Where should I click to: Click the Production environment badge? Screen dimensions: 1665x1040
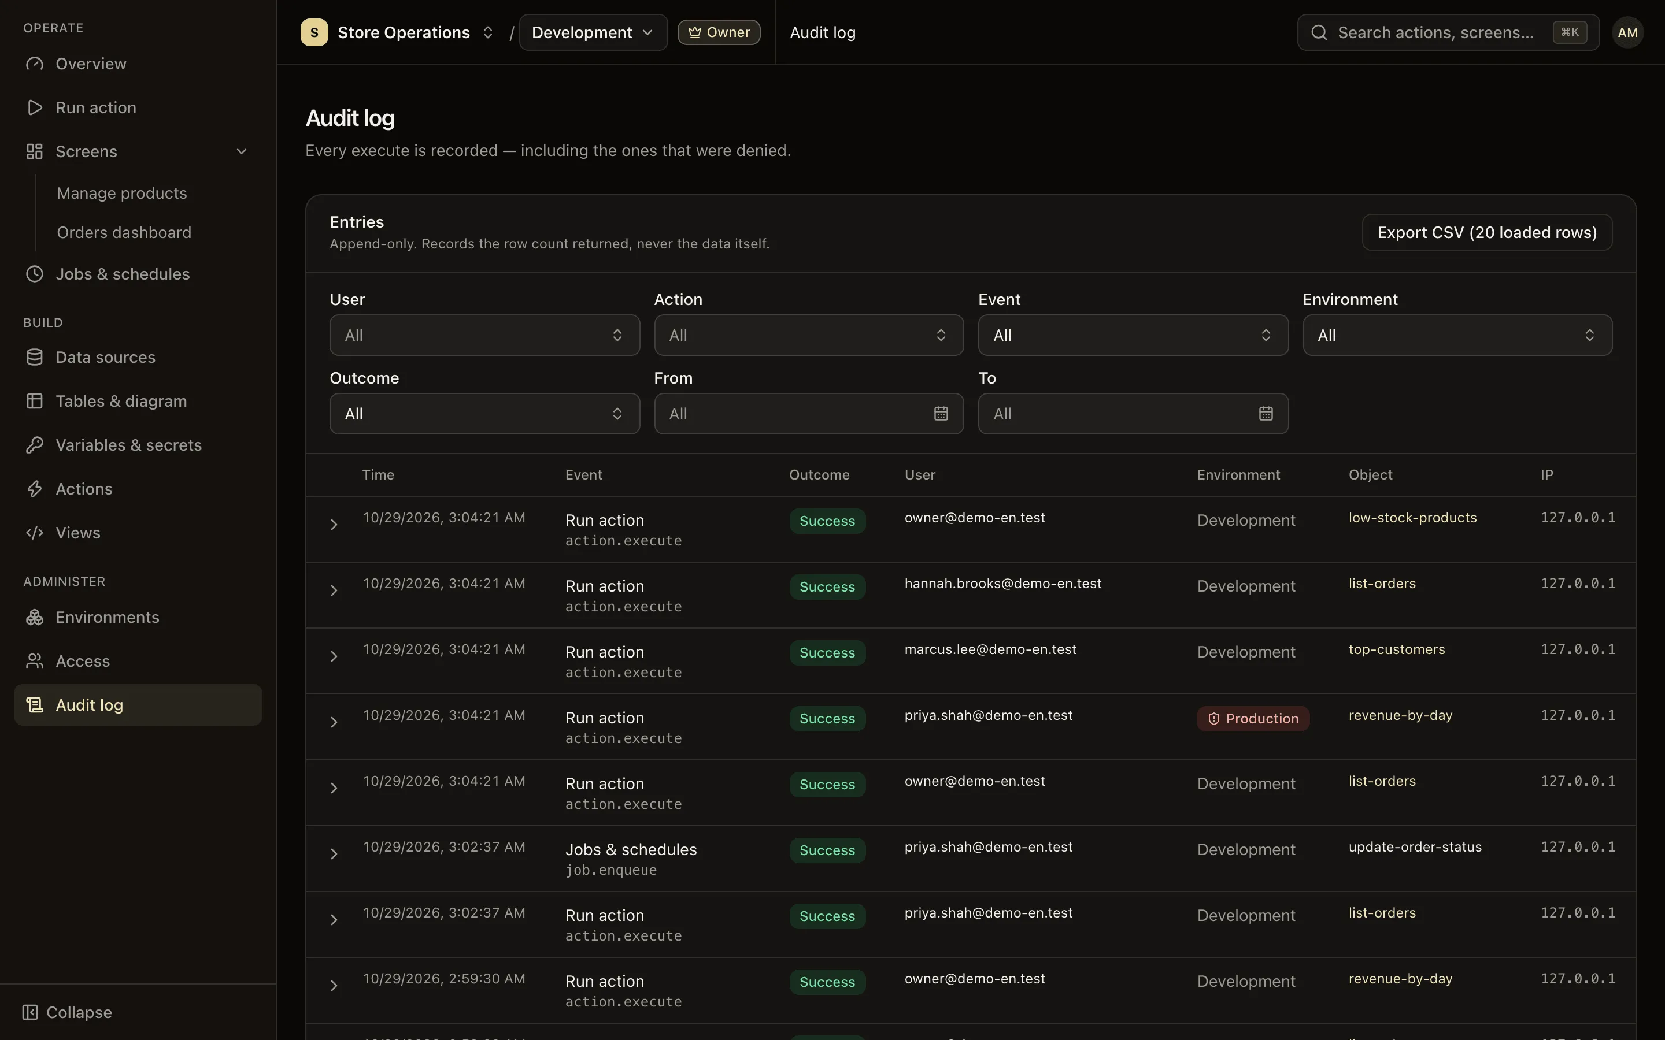pos(1253,719)
